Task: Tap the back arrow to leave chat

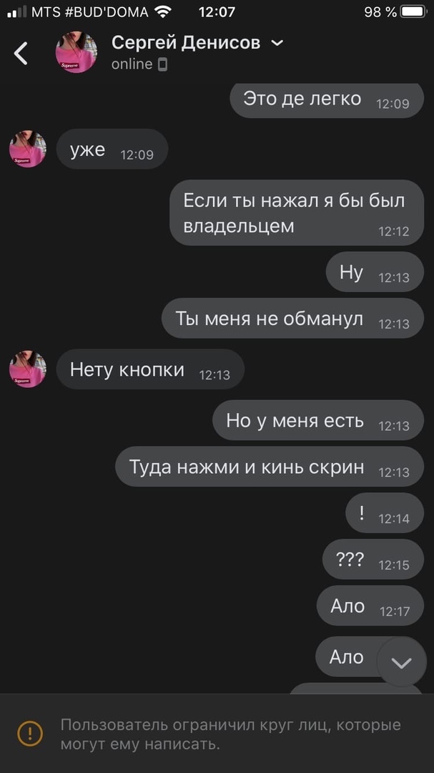Action: [21, 53]
